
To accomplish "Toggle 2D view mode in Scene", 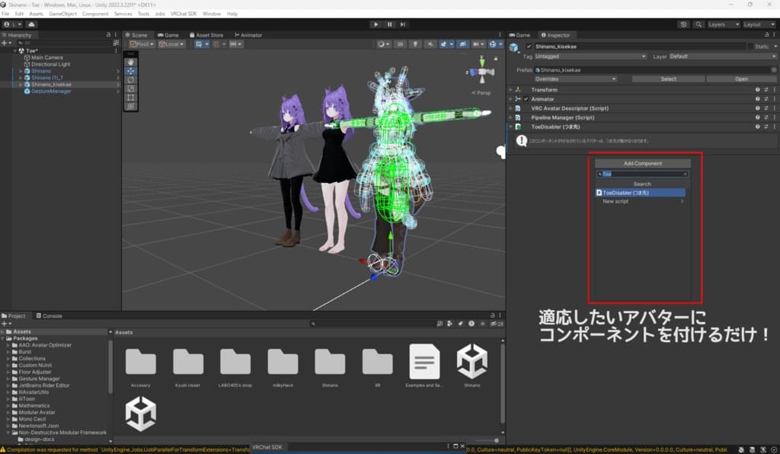I will [400, 44].
